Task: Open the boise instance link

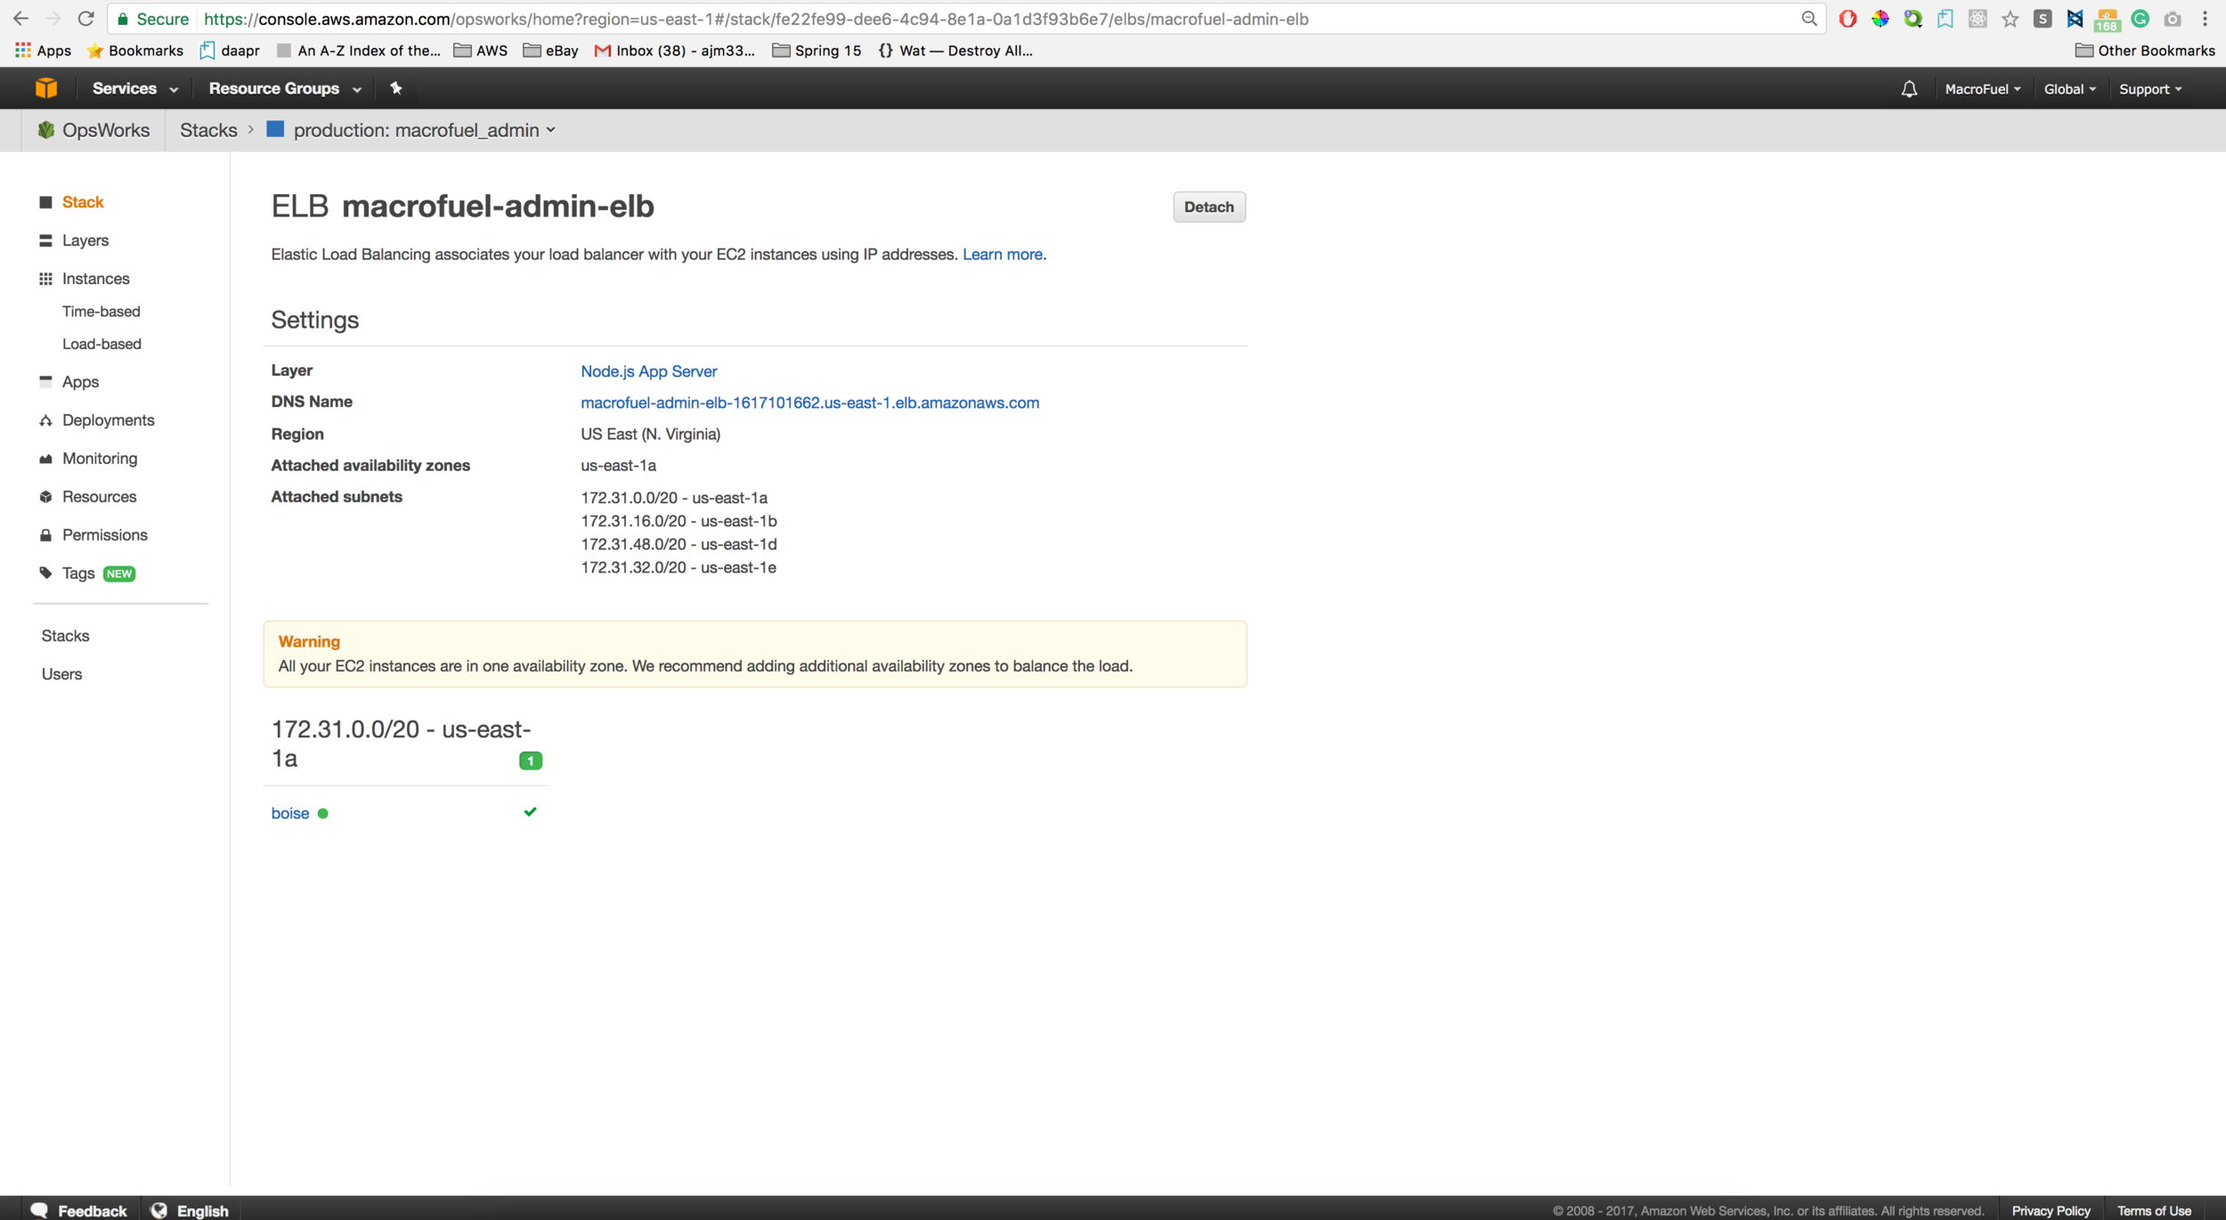Action: 290,813
